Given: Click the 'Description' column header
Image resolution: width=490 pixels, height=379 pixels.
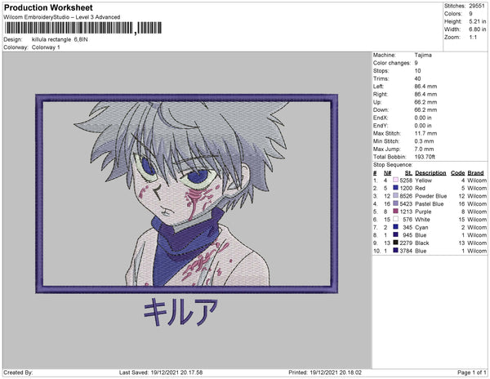Looking at the screenshot, I should [x=430, y=173].
